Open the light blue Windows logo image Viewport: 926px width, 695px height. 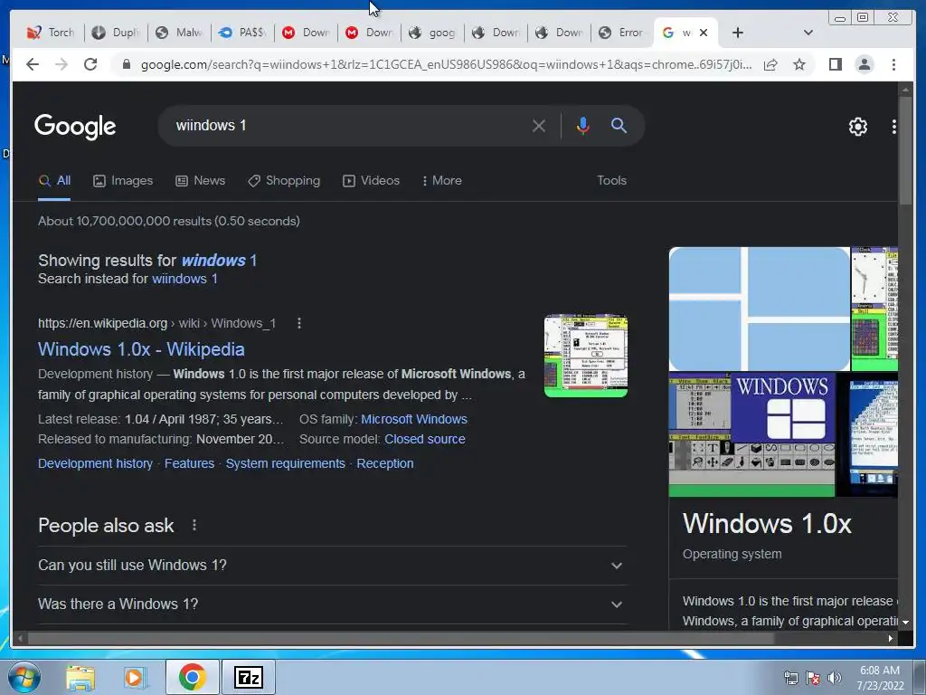(760, 309)
